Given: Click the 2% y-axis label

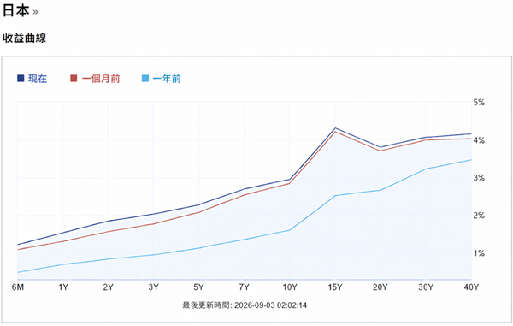Looking at the screenshot, I should (x=479, y=216).
